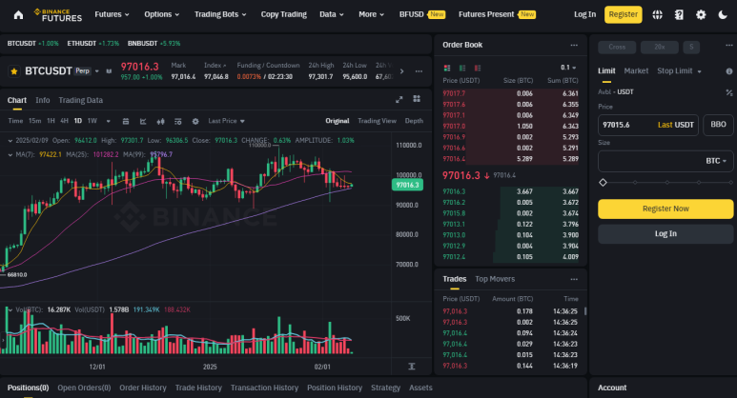Click the BBO button
737x398 pixels.
click(718, 125)
